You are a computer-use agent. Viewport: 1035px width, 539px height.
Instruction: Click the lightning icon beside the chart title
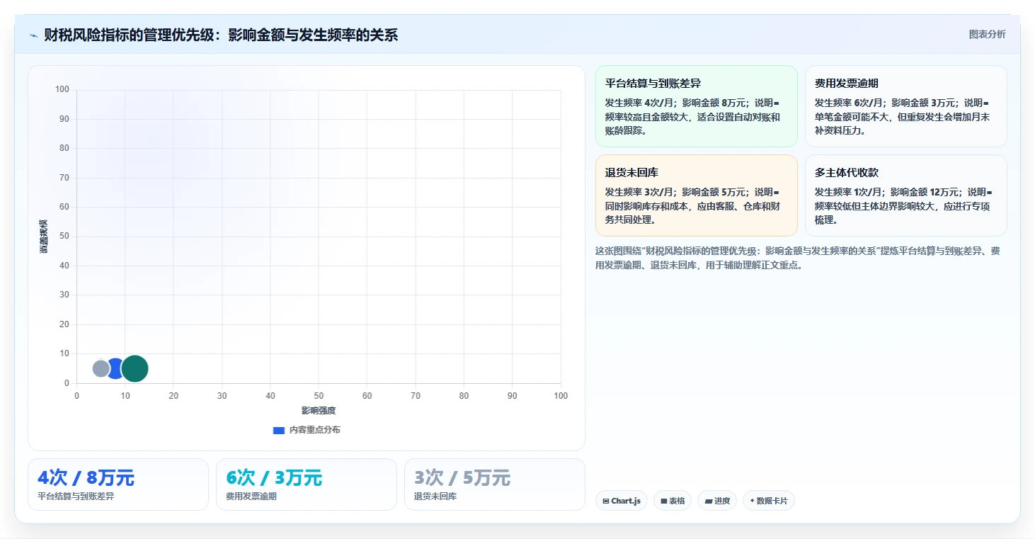point(33,35)
